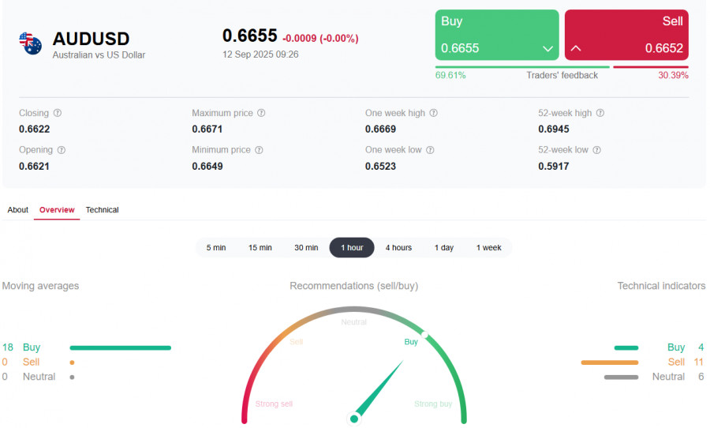Click the Traders' feedback sentiment bar

562,68
